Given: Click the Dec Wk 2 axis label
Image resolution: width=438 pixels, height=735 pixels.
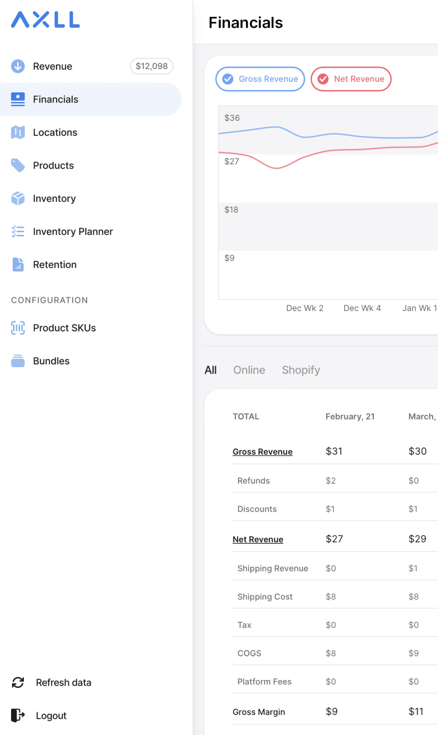Looking at the screenshot, I should pyautogui.click(x=305, y=308).
